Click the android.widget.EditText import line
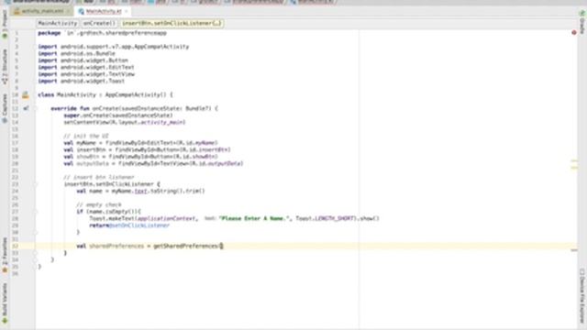The width and height of the screenshot is (587, 330). (x=86, y=67)
